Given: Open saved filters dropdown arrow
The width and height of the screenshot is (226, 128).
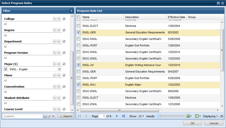Looking at the screenshot, I should [53, 116].
